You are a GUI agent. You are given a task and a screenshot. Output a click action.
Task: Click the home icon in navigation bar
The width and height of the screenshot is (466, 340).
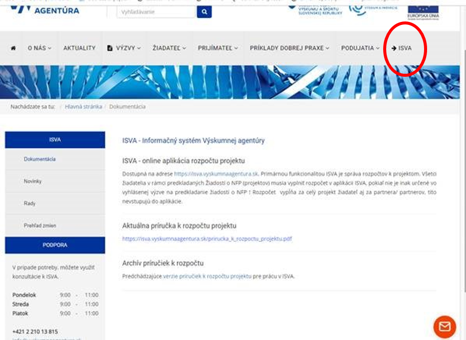(13, 48)
